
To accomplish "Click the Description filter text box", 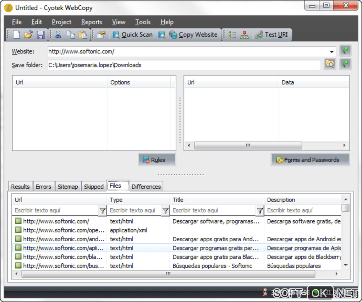I will point(303,210).
